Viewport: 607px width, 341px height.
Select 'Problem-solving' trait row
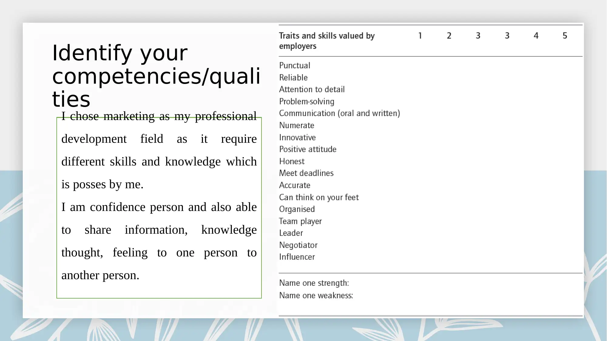point(306,101)
